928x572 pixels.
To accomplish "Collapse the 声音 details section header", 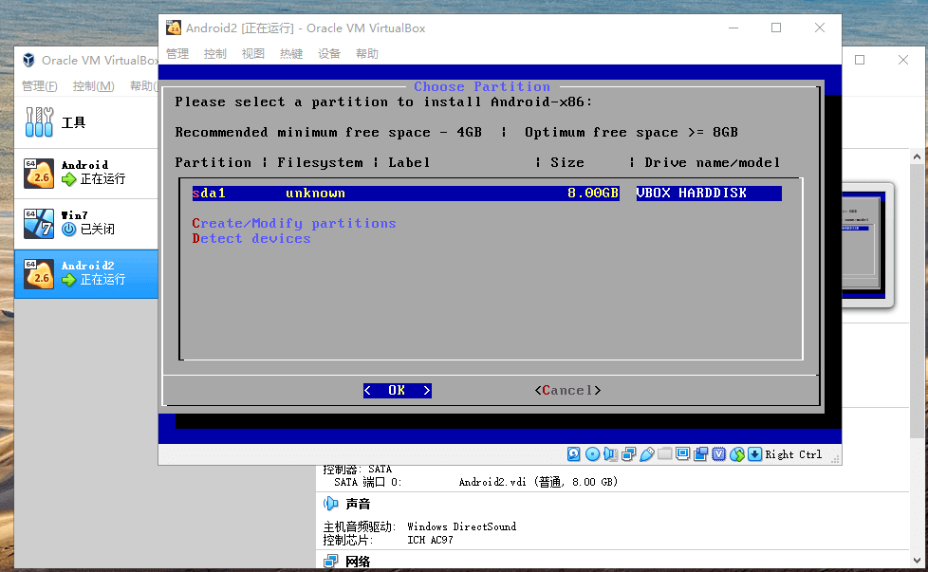I will (x=357, y=504).
